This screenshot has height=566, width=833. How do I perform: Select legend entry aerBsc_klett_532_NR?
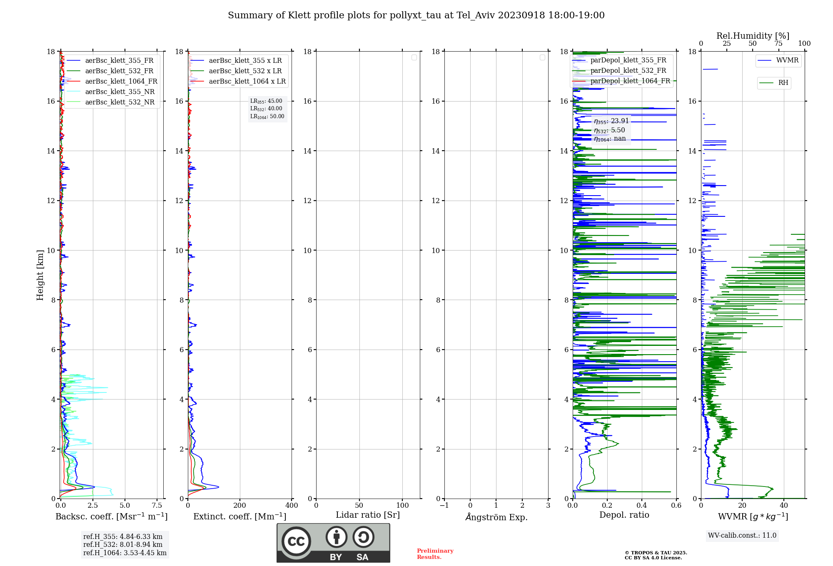(x=120, y=102)
